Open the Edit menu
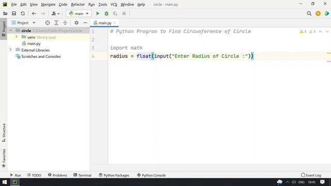The width and height of the screenshot is (331, 186). click(x=23, y=5)
